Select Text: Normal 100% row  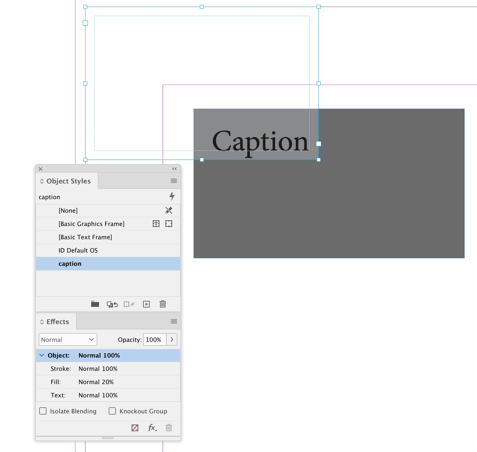(x=108, y=395)
